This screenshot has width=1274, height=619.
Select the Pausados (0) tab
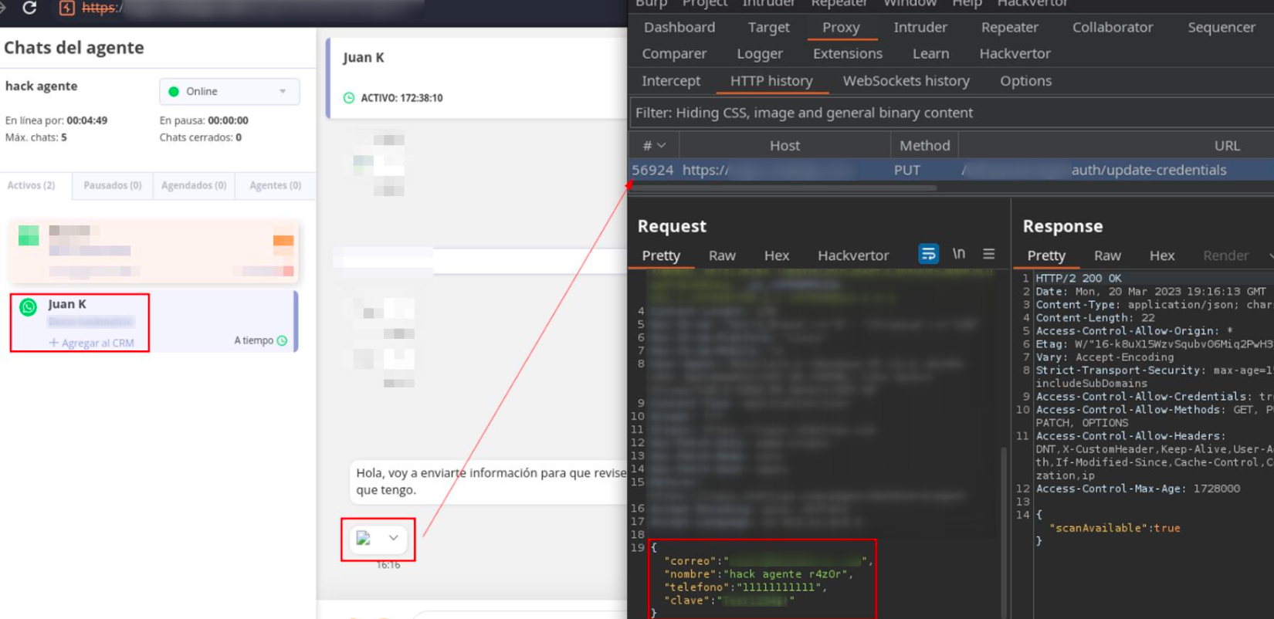(x=113, y=185)
